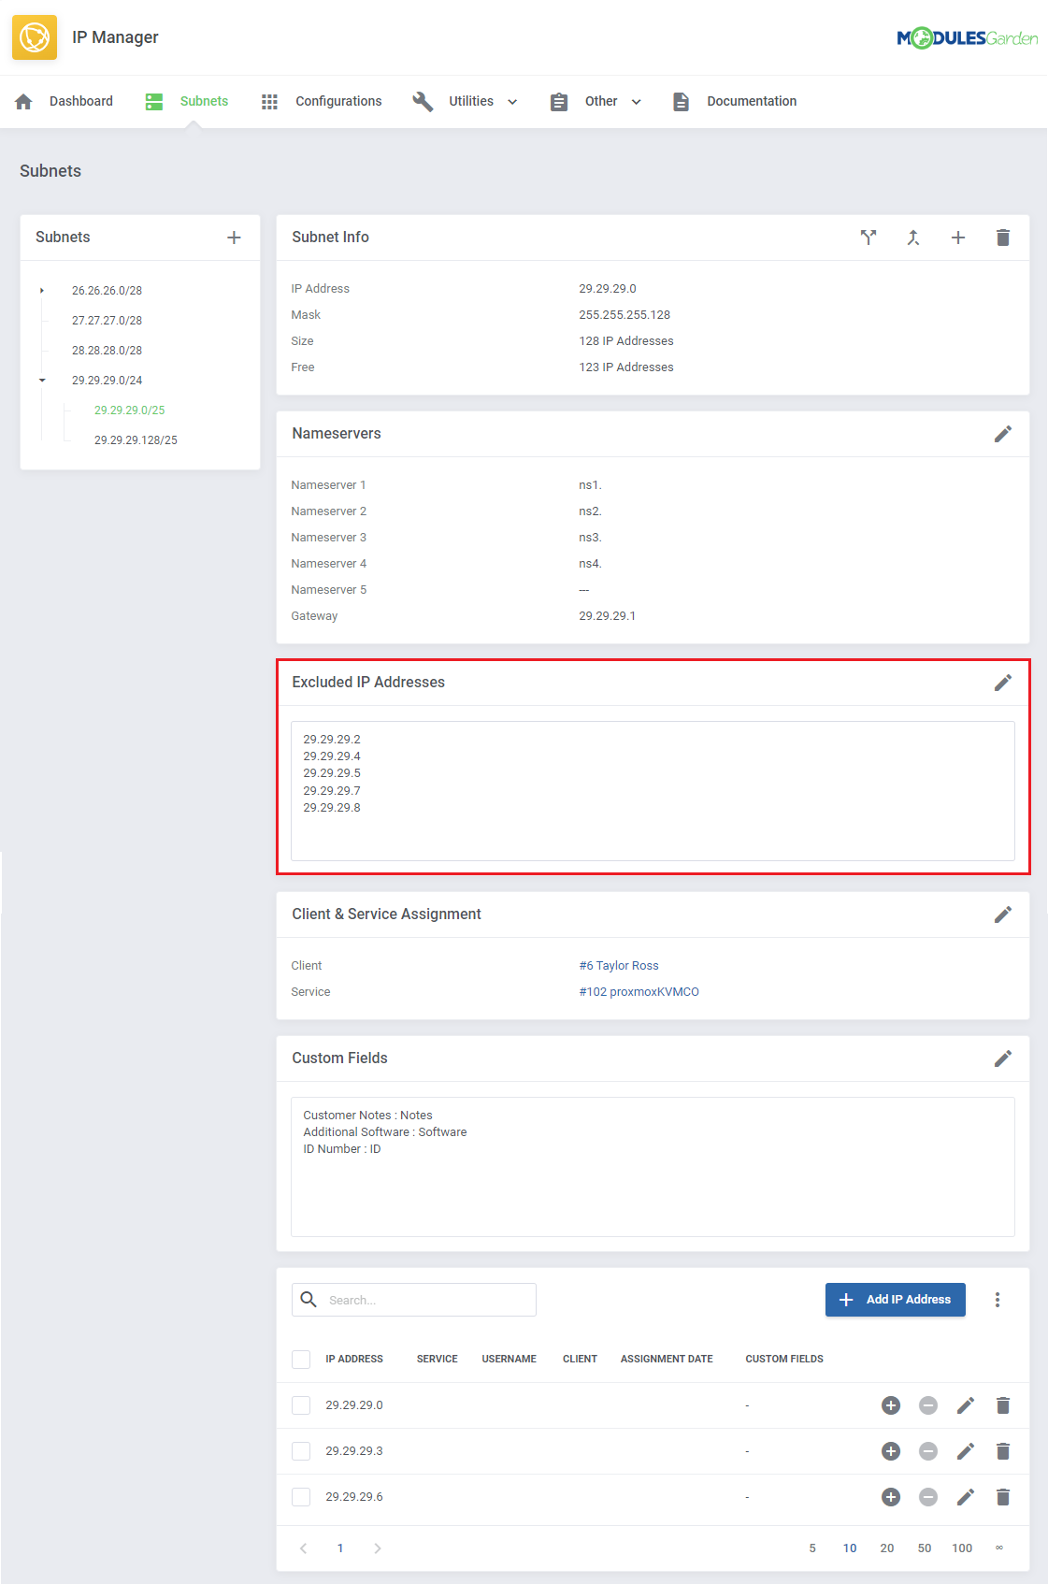
Task: Edit IP 29.29.29.0 with pencil icon
Action: point(966,1405)
